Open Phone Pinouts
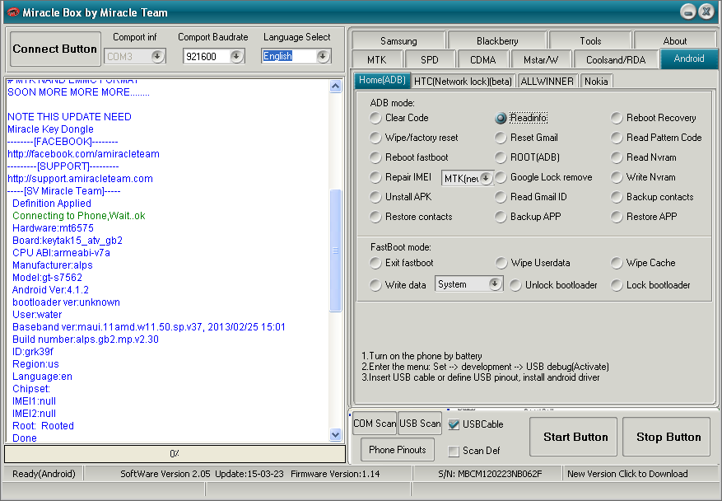Image resolution: width=722 pixels, height=501 pixels. (x=398, y=449)
